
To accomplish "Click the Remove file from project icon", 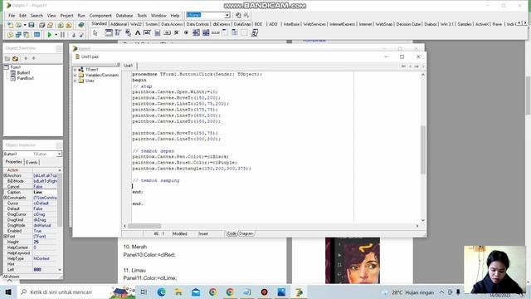I will coord(69,25).
